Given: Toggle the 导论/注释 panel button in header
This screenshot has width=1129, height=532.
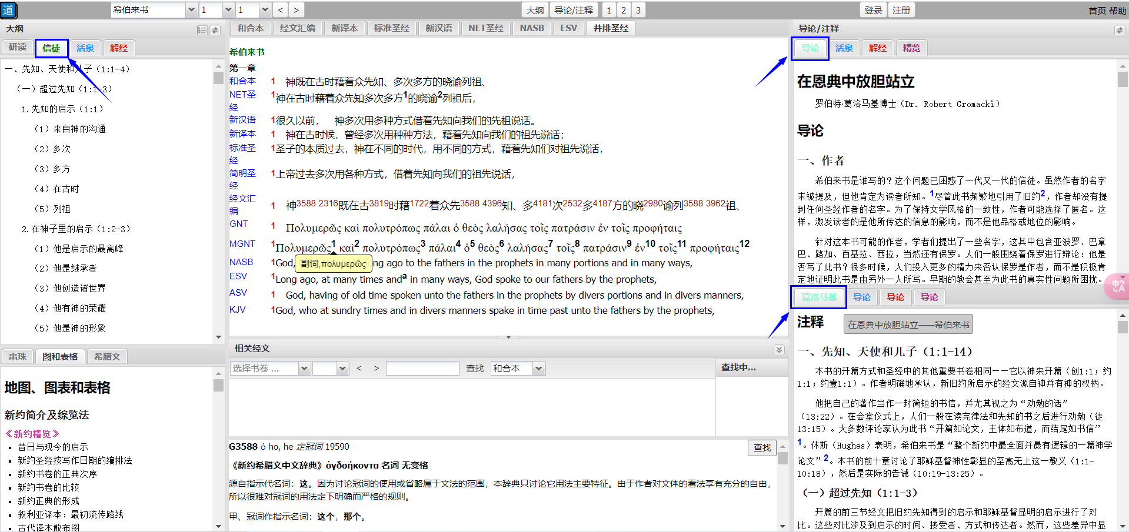Looking at the screenshot, I should 574,10.
